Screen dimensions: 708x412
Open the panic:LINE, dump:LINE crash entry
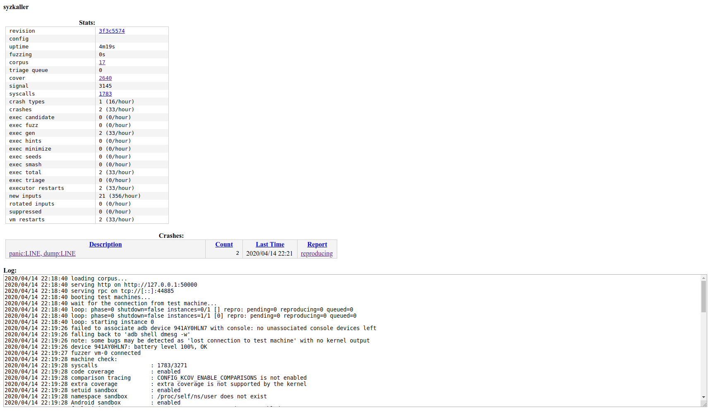(42, 254)
